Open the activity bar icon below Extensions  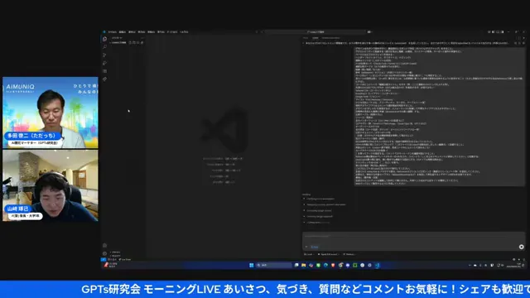click(x=105, y=79)
